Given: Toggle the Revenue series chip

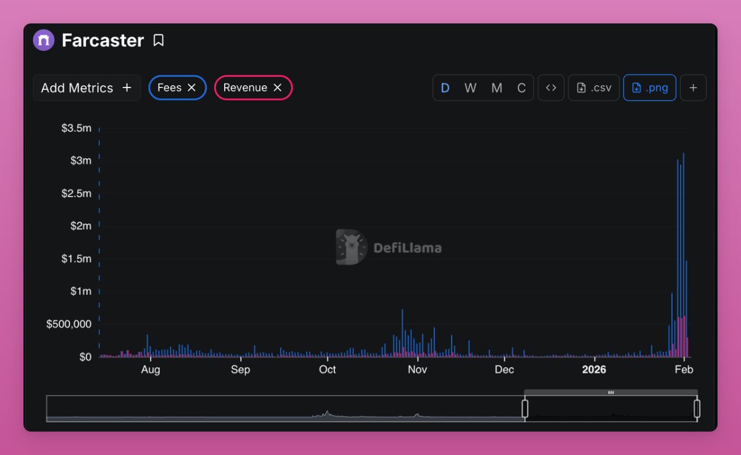Looking at the screenshot, I should (x=245, y=88).
